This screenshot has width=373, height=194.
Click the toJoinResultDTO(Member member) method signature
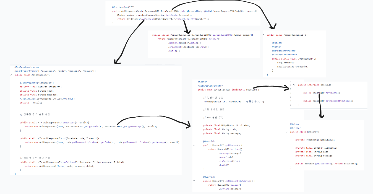pos(203,35)
